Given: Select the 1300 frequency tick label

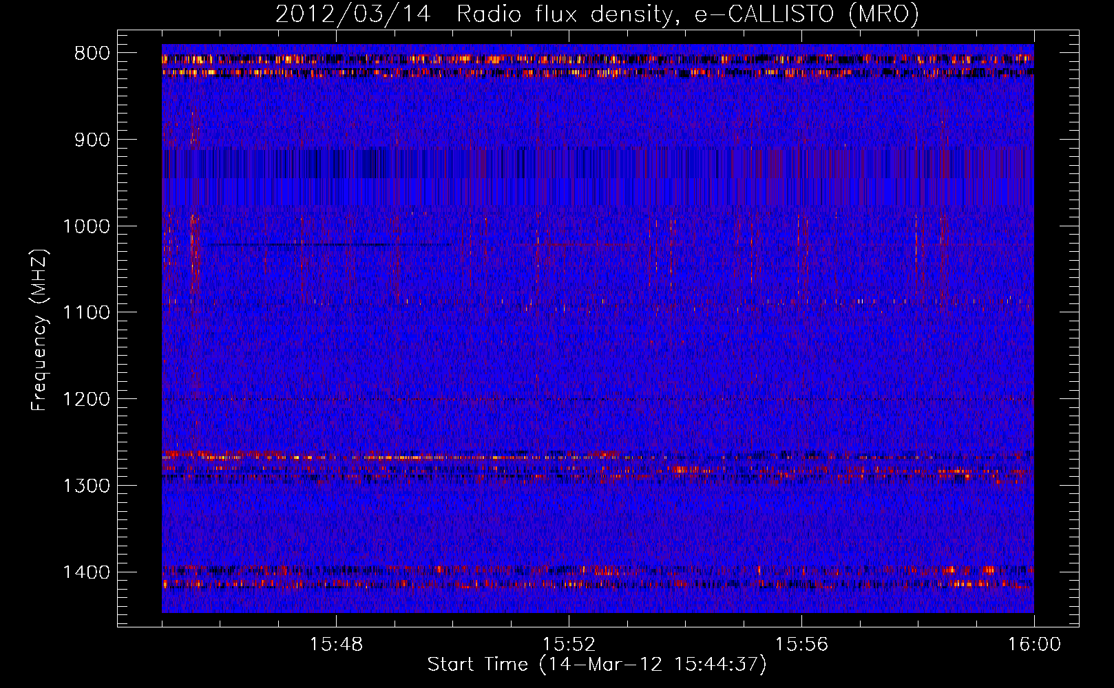Looking at the screenshot, I should pyautogui.click(x=87, y=486).
